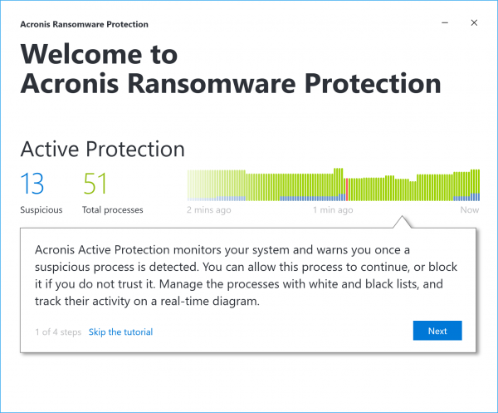498x413 pixels.
Task: Click the "1 min ago" timeline label
Action: tap(333, 210)
